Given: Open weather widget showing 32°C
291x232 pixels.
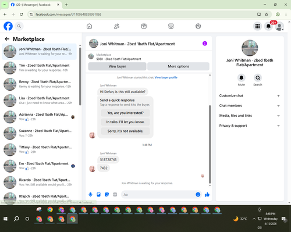Looking at the screenshot, I should (x=240, y=219).
